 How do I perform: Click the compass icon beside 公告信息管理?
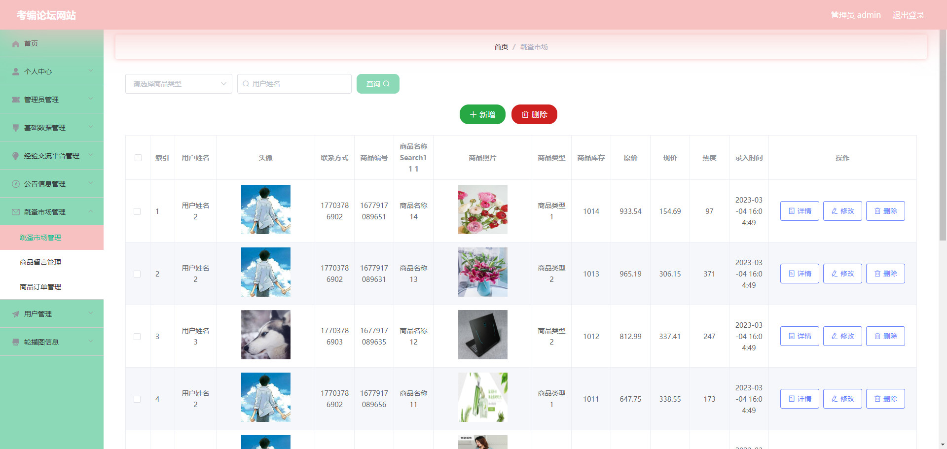pyautogui.click(x=16, y=184)
